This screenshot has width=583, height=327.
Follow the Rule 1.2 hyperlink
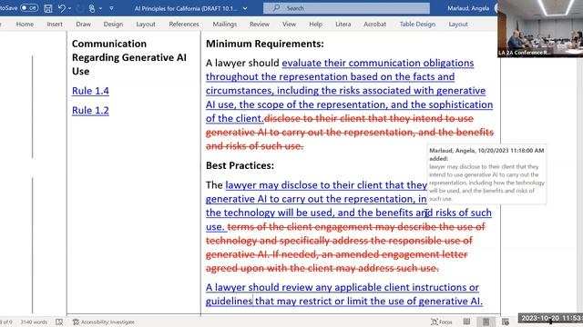point(90,111)
